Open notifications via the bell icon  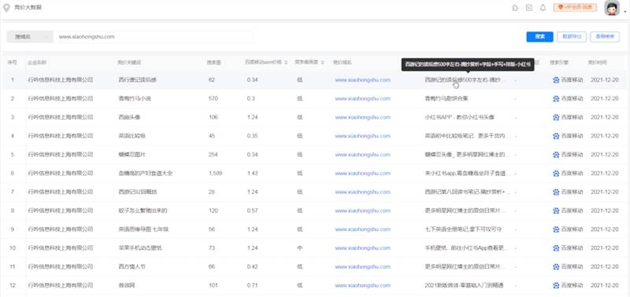point(543,8)
